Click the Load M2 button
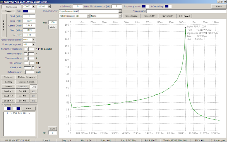228x143 pixels. [8, 96]
